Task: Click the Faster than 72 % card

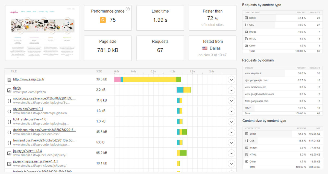Action: pyautogui.click(x=213, y=18)
